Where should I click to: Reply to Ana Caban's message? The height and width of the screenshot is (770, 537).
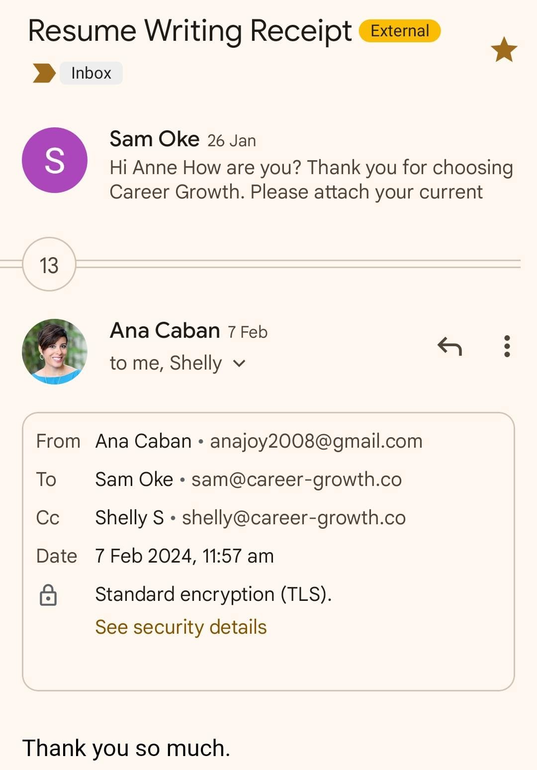coord(449,346)
